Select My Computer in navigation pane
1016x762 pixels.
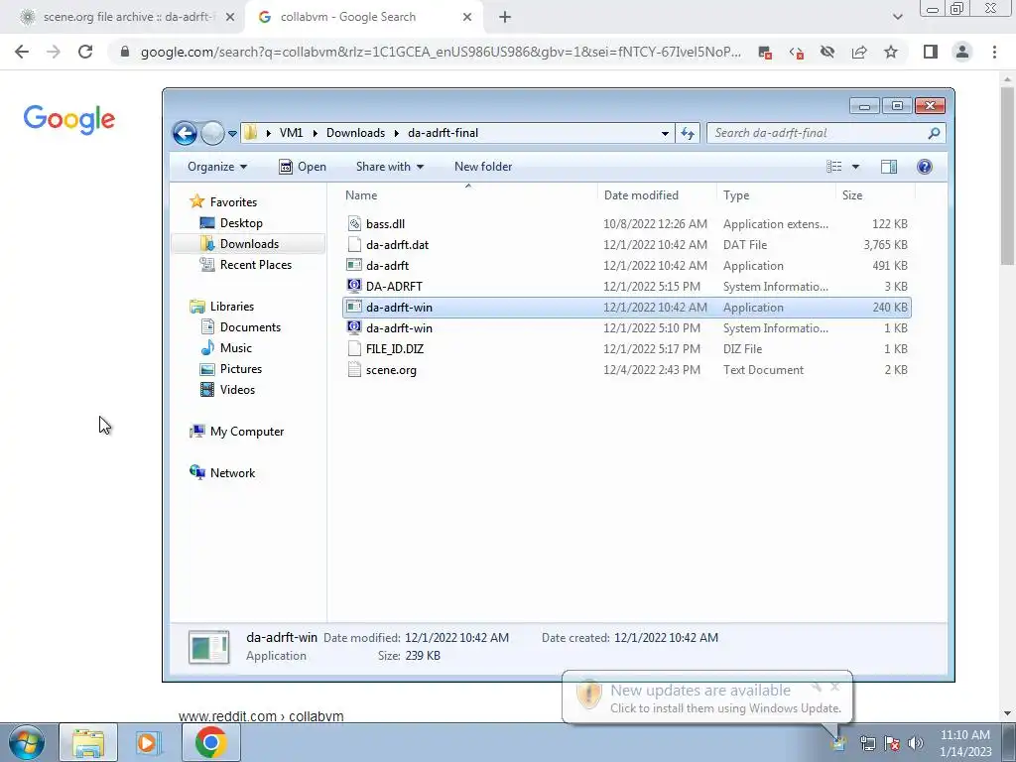(236, 432)
